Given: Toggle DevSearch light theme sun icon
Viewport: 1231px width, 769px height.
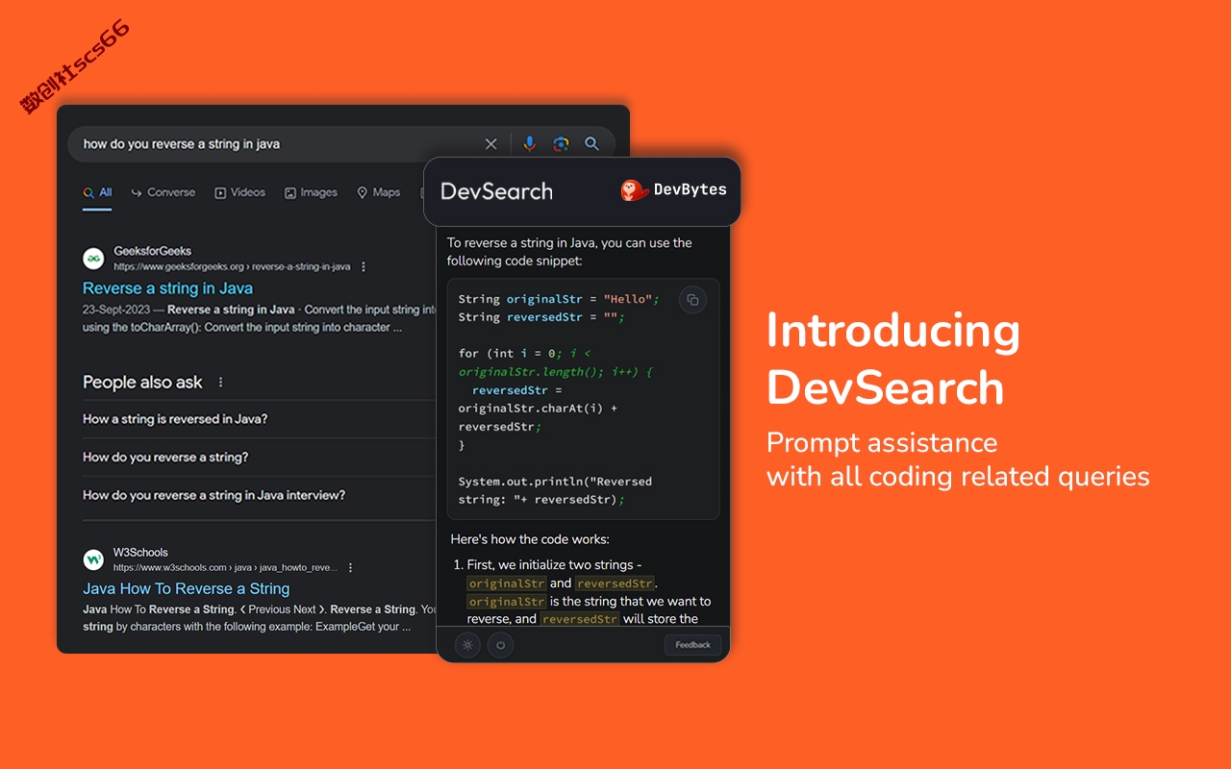Looking at the screenshot, I should [467, 645].
